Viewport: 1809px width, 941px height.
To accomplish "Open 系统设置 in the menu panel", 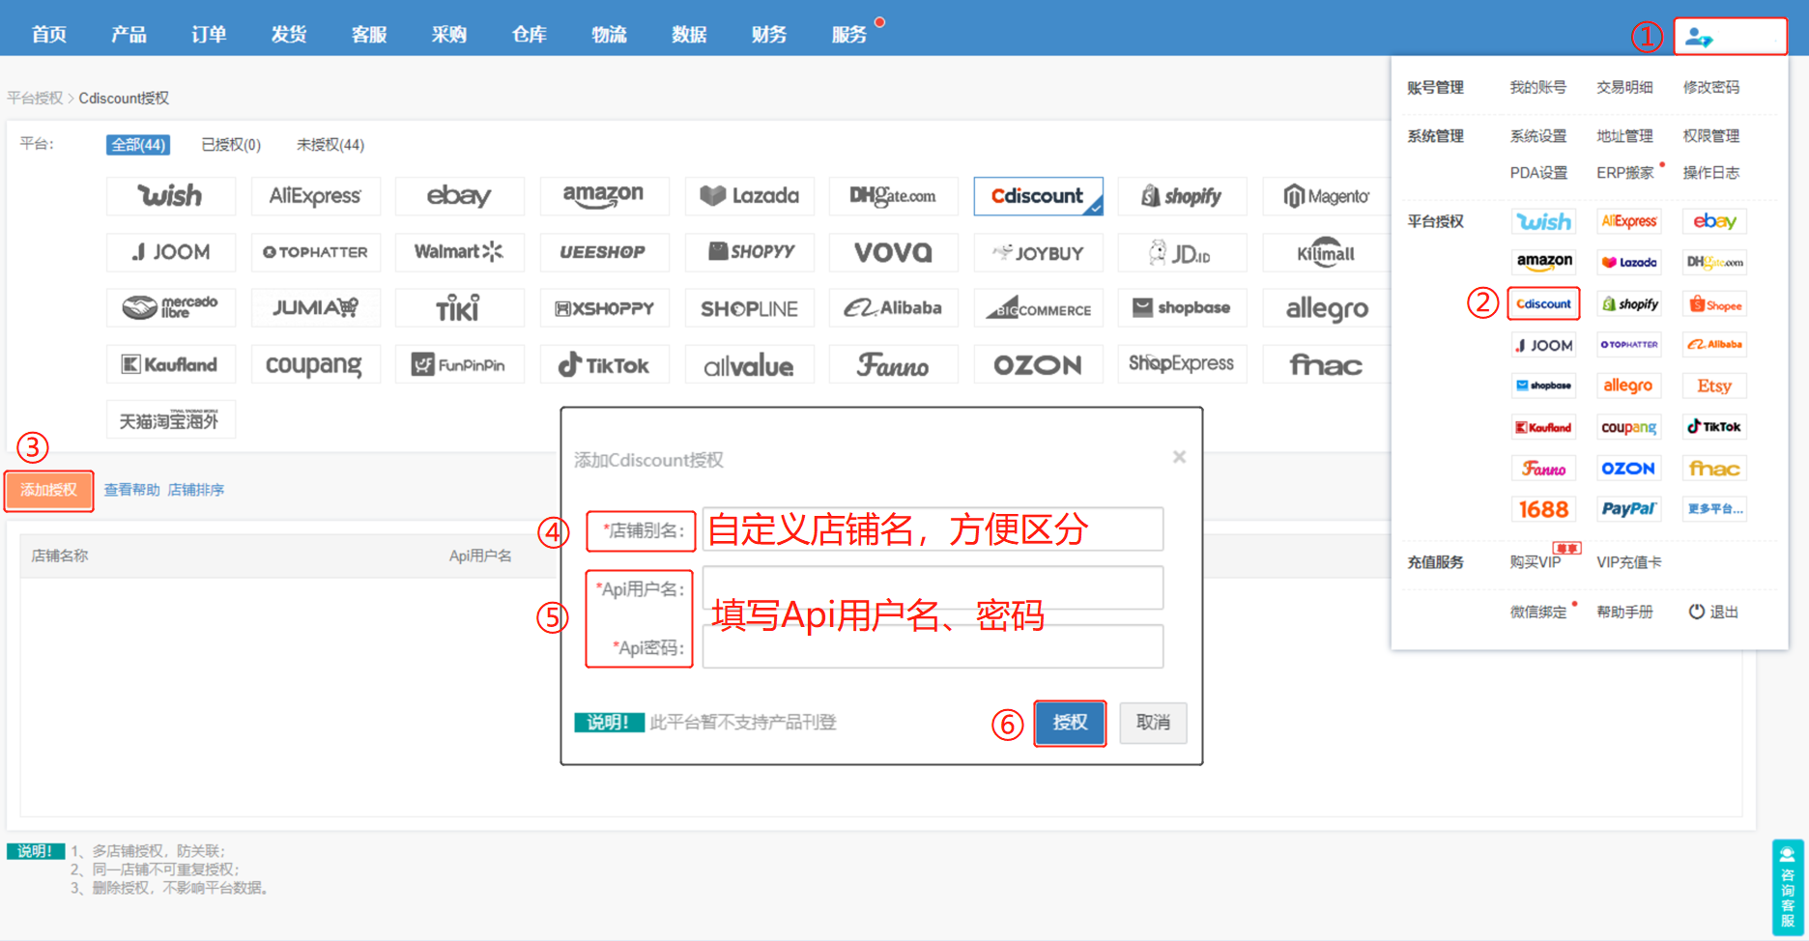I will pos(1538,136).
